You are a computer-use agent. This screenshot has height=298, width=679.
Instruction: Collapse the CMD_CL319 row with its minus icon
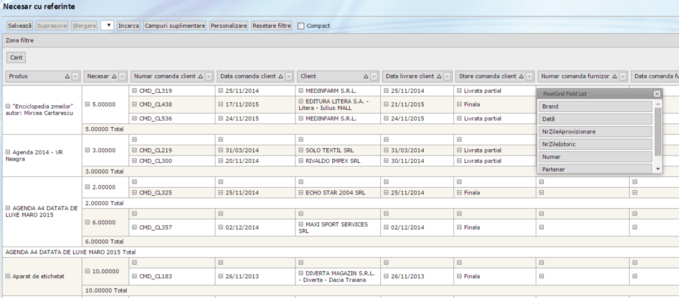134,90
